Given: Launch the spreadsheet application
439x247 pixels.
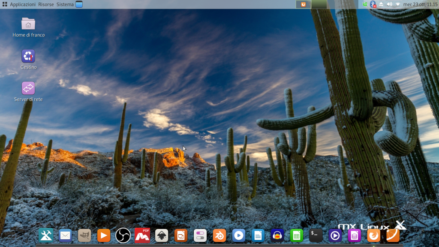Looking at the screenshot, I should [296, 235].
